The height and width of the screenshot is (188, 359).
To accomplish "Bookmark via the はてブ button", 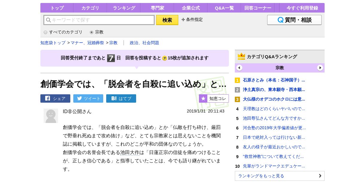I will pos(121,98).
